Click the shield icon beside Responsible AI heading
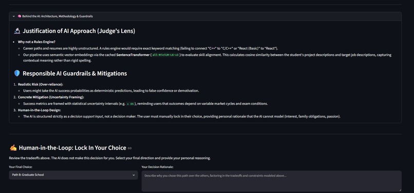This screenshot has height=193, width=414. pyautogui.click(x=17, y=73)
